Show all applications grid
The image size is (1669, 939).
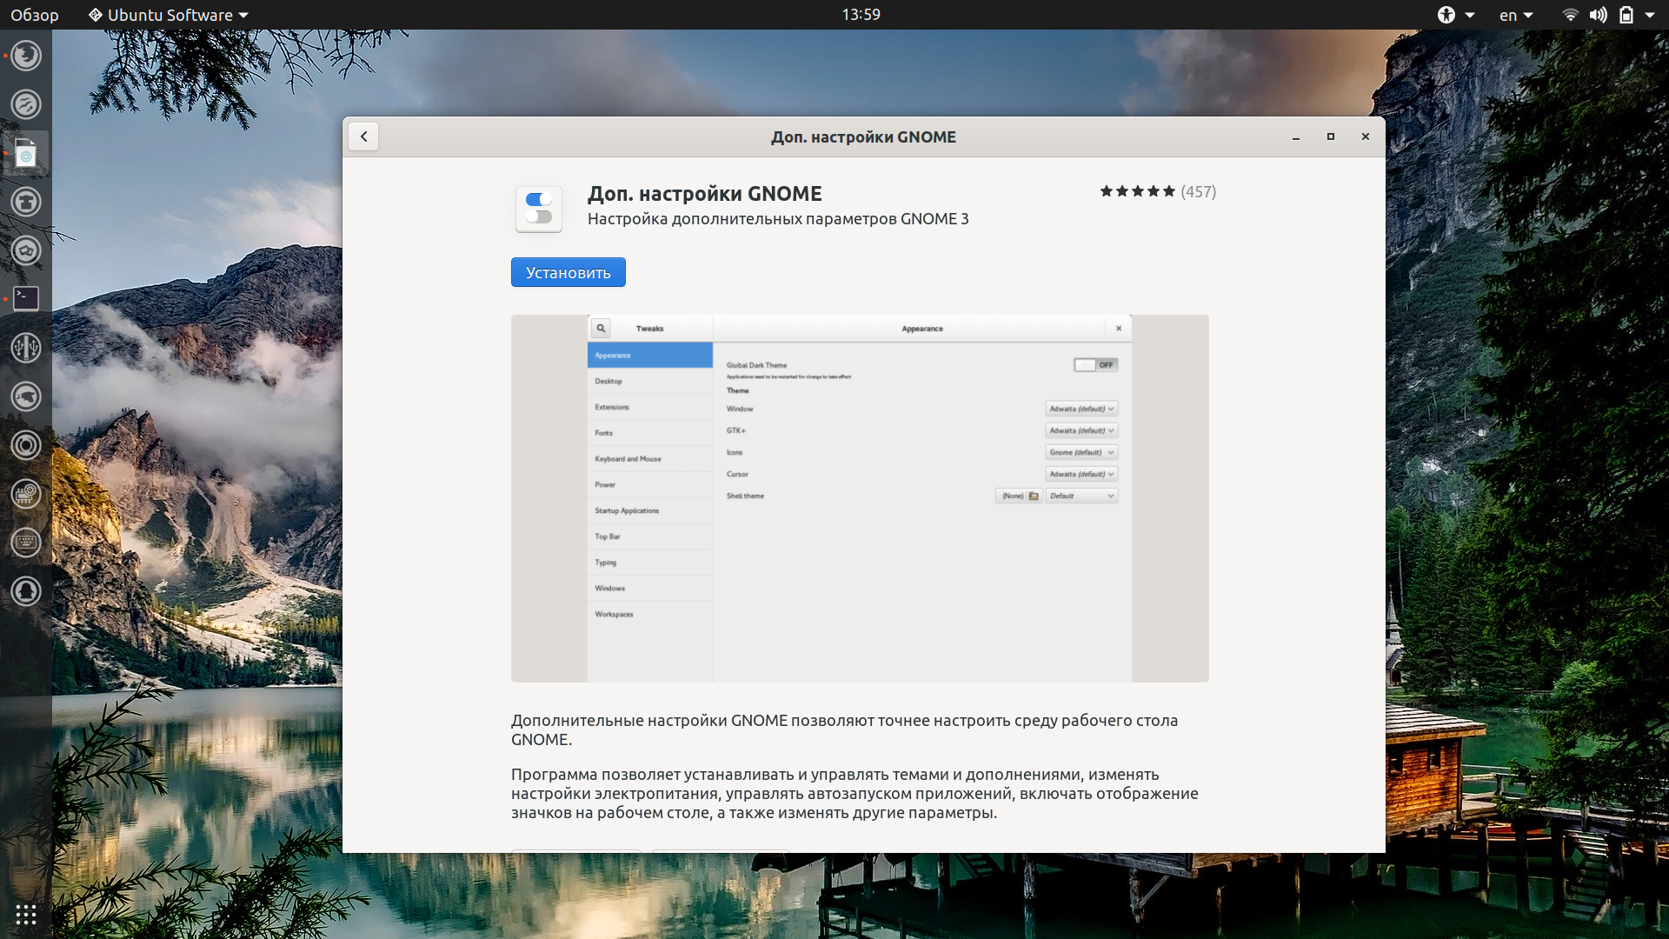[x=26, y=915]
